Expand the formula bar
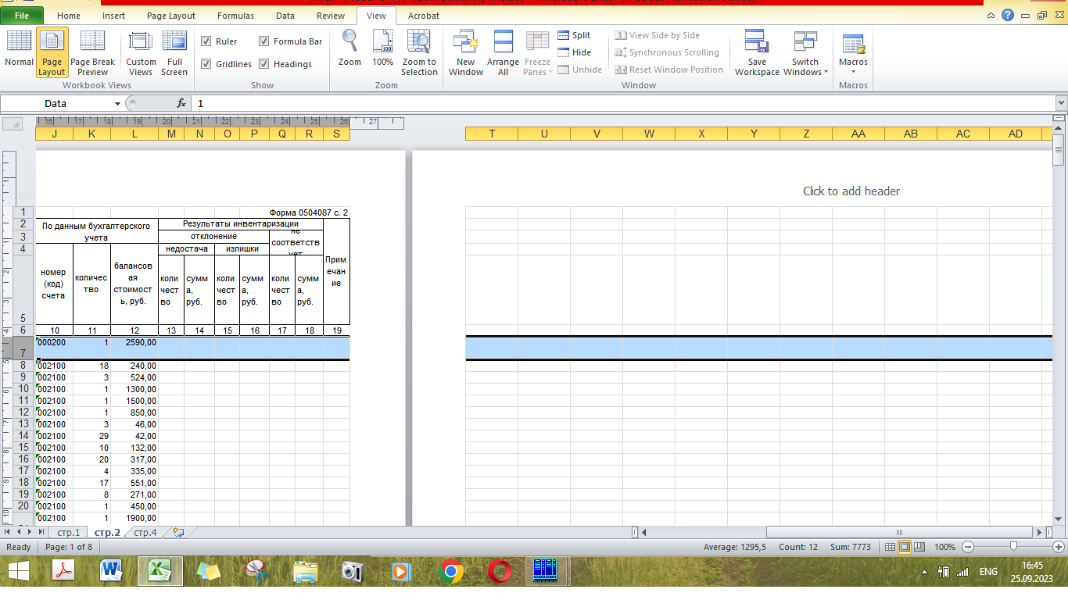The height and width of the screenshot is (600, 1068). 1061,103
